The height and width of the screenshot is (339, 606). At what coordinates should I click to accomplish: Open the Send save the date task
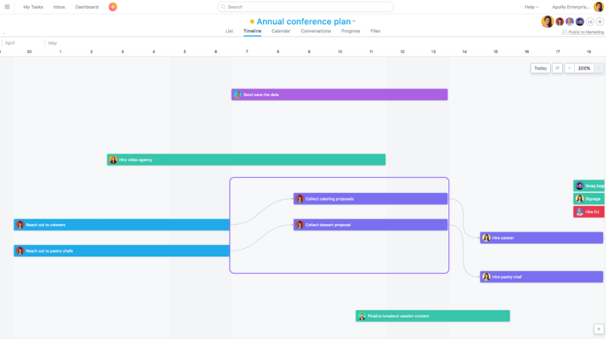(x=339, y=95)
